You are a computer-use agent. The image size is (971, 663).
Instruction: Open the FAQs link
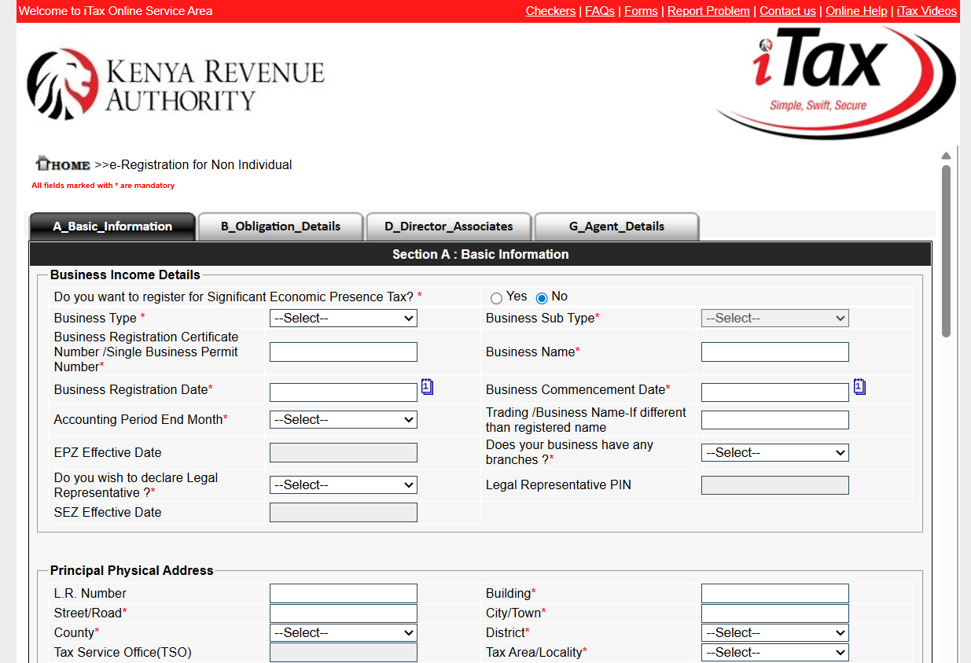(x=600, y=11)
